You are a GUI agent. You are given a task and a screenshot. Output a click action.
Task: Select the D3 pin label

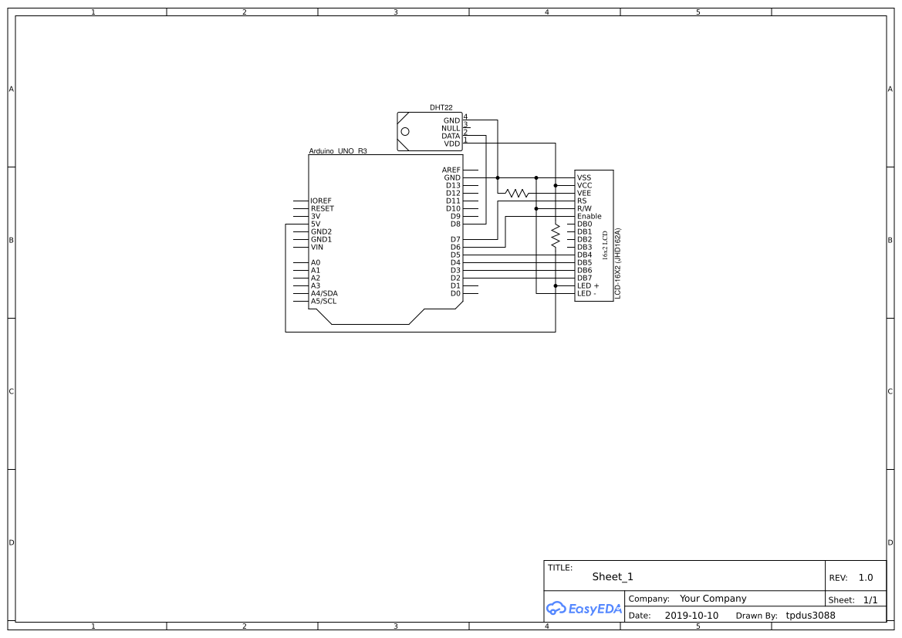click(x=455, y=270)
